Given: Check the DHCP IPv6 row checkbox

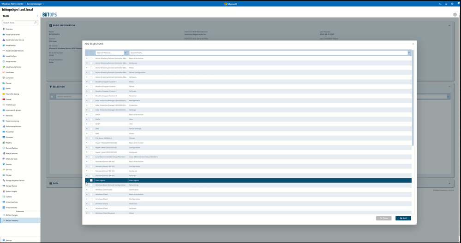Looking at the screenshot, I should pyautogui.click(x=91, y=124).
